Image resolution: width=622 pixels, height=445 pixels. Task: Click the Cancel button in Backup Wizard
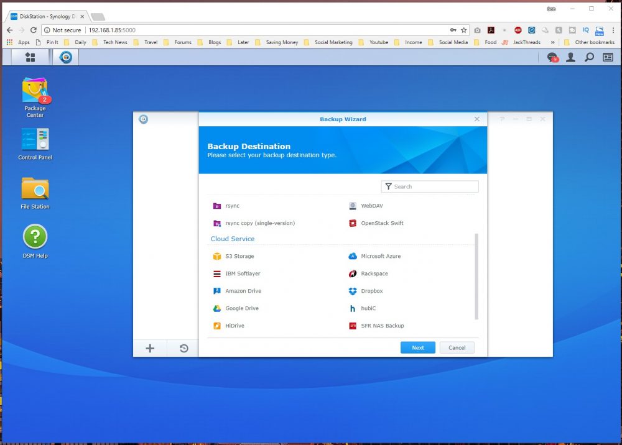pyautogui.click(x=457, y=347)
